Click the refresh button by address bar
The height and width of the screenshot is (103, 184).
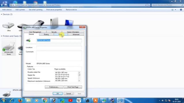(x=149, y=5)
